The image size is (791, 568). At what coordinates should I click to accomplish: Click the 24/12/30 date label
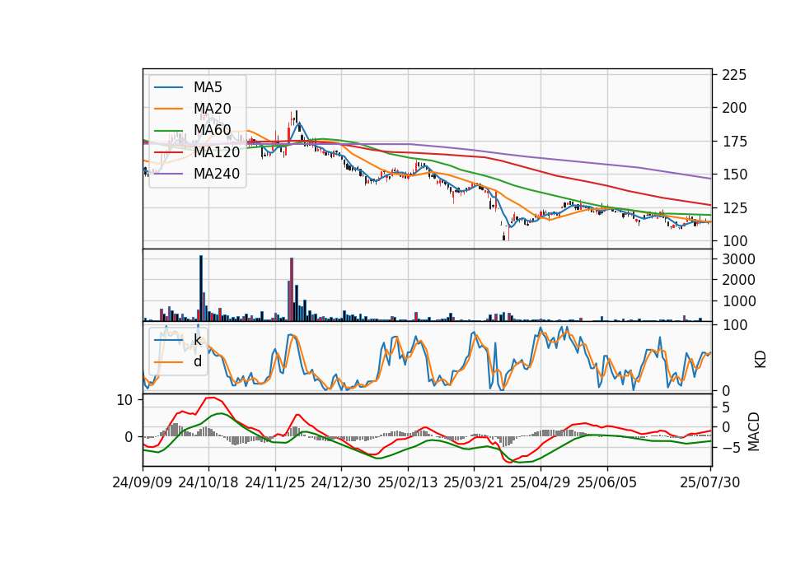(x=341, y=482)
